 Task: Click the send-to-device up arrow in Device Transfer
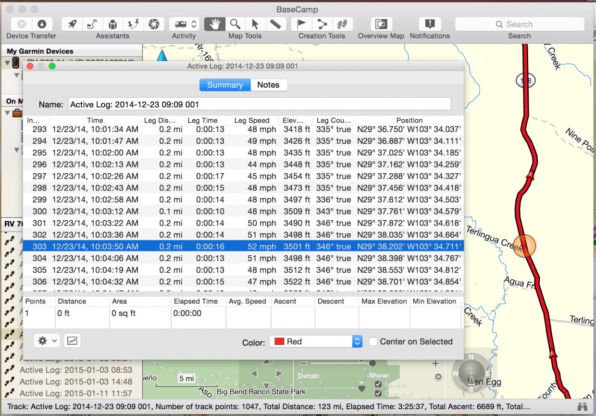[22, 24]
